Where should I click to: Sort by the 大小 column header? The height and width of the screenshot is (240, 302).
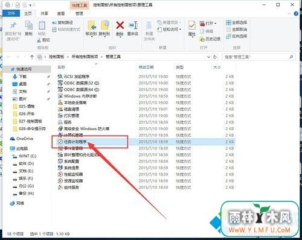[217, 67]
